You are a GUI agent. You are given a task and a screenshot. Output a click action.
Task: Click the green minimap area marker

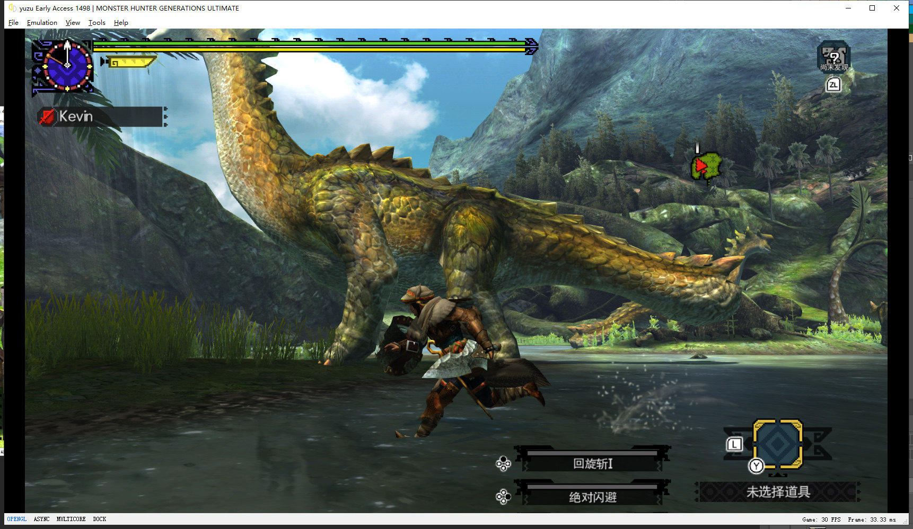click(x=706, y=166)
